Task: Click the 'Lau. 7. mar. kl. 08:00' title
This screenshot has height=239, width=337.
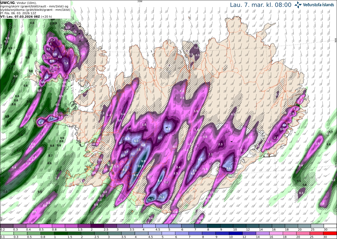Action: 261,5
